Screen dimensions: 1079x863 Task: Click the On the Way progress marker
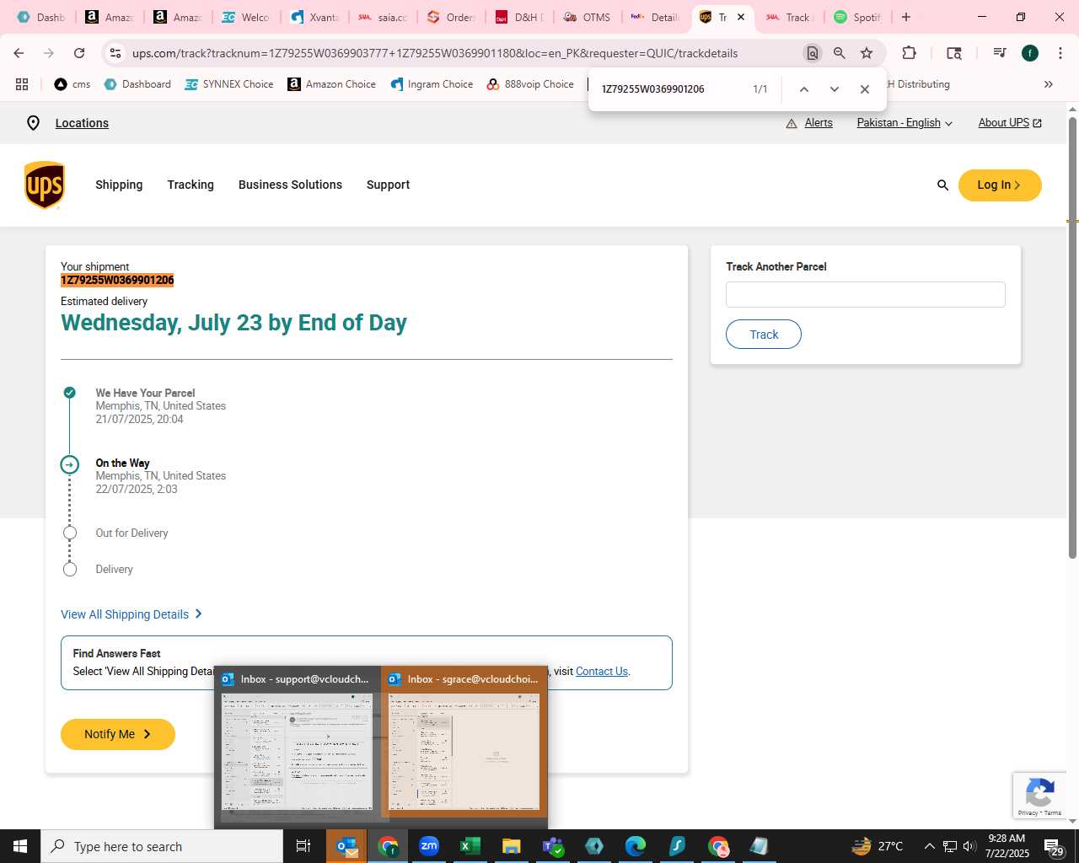point(70,464)
